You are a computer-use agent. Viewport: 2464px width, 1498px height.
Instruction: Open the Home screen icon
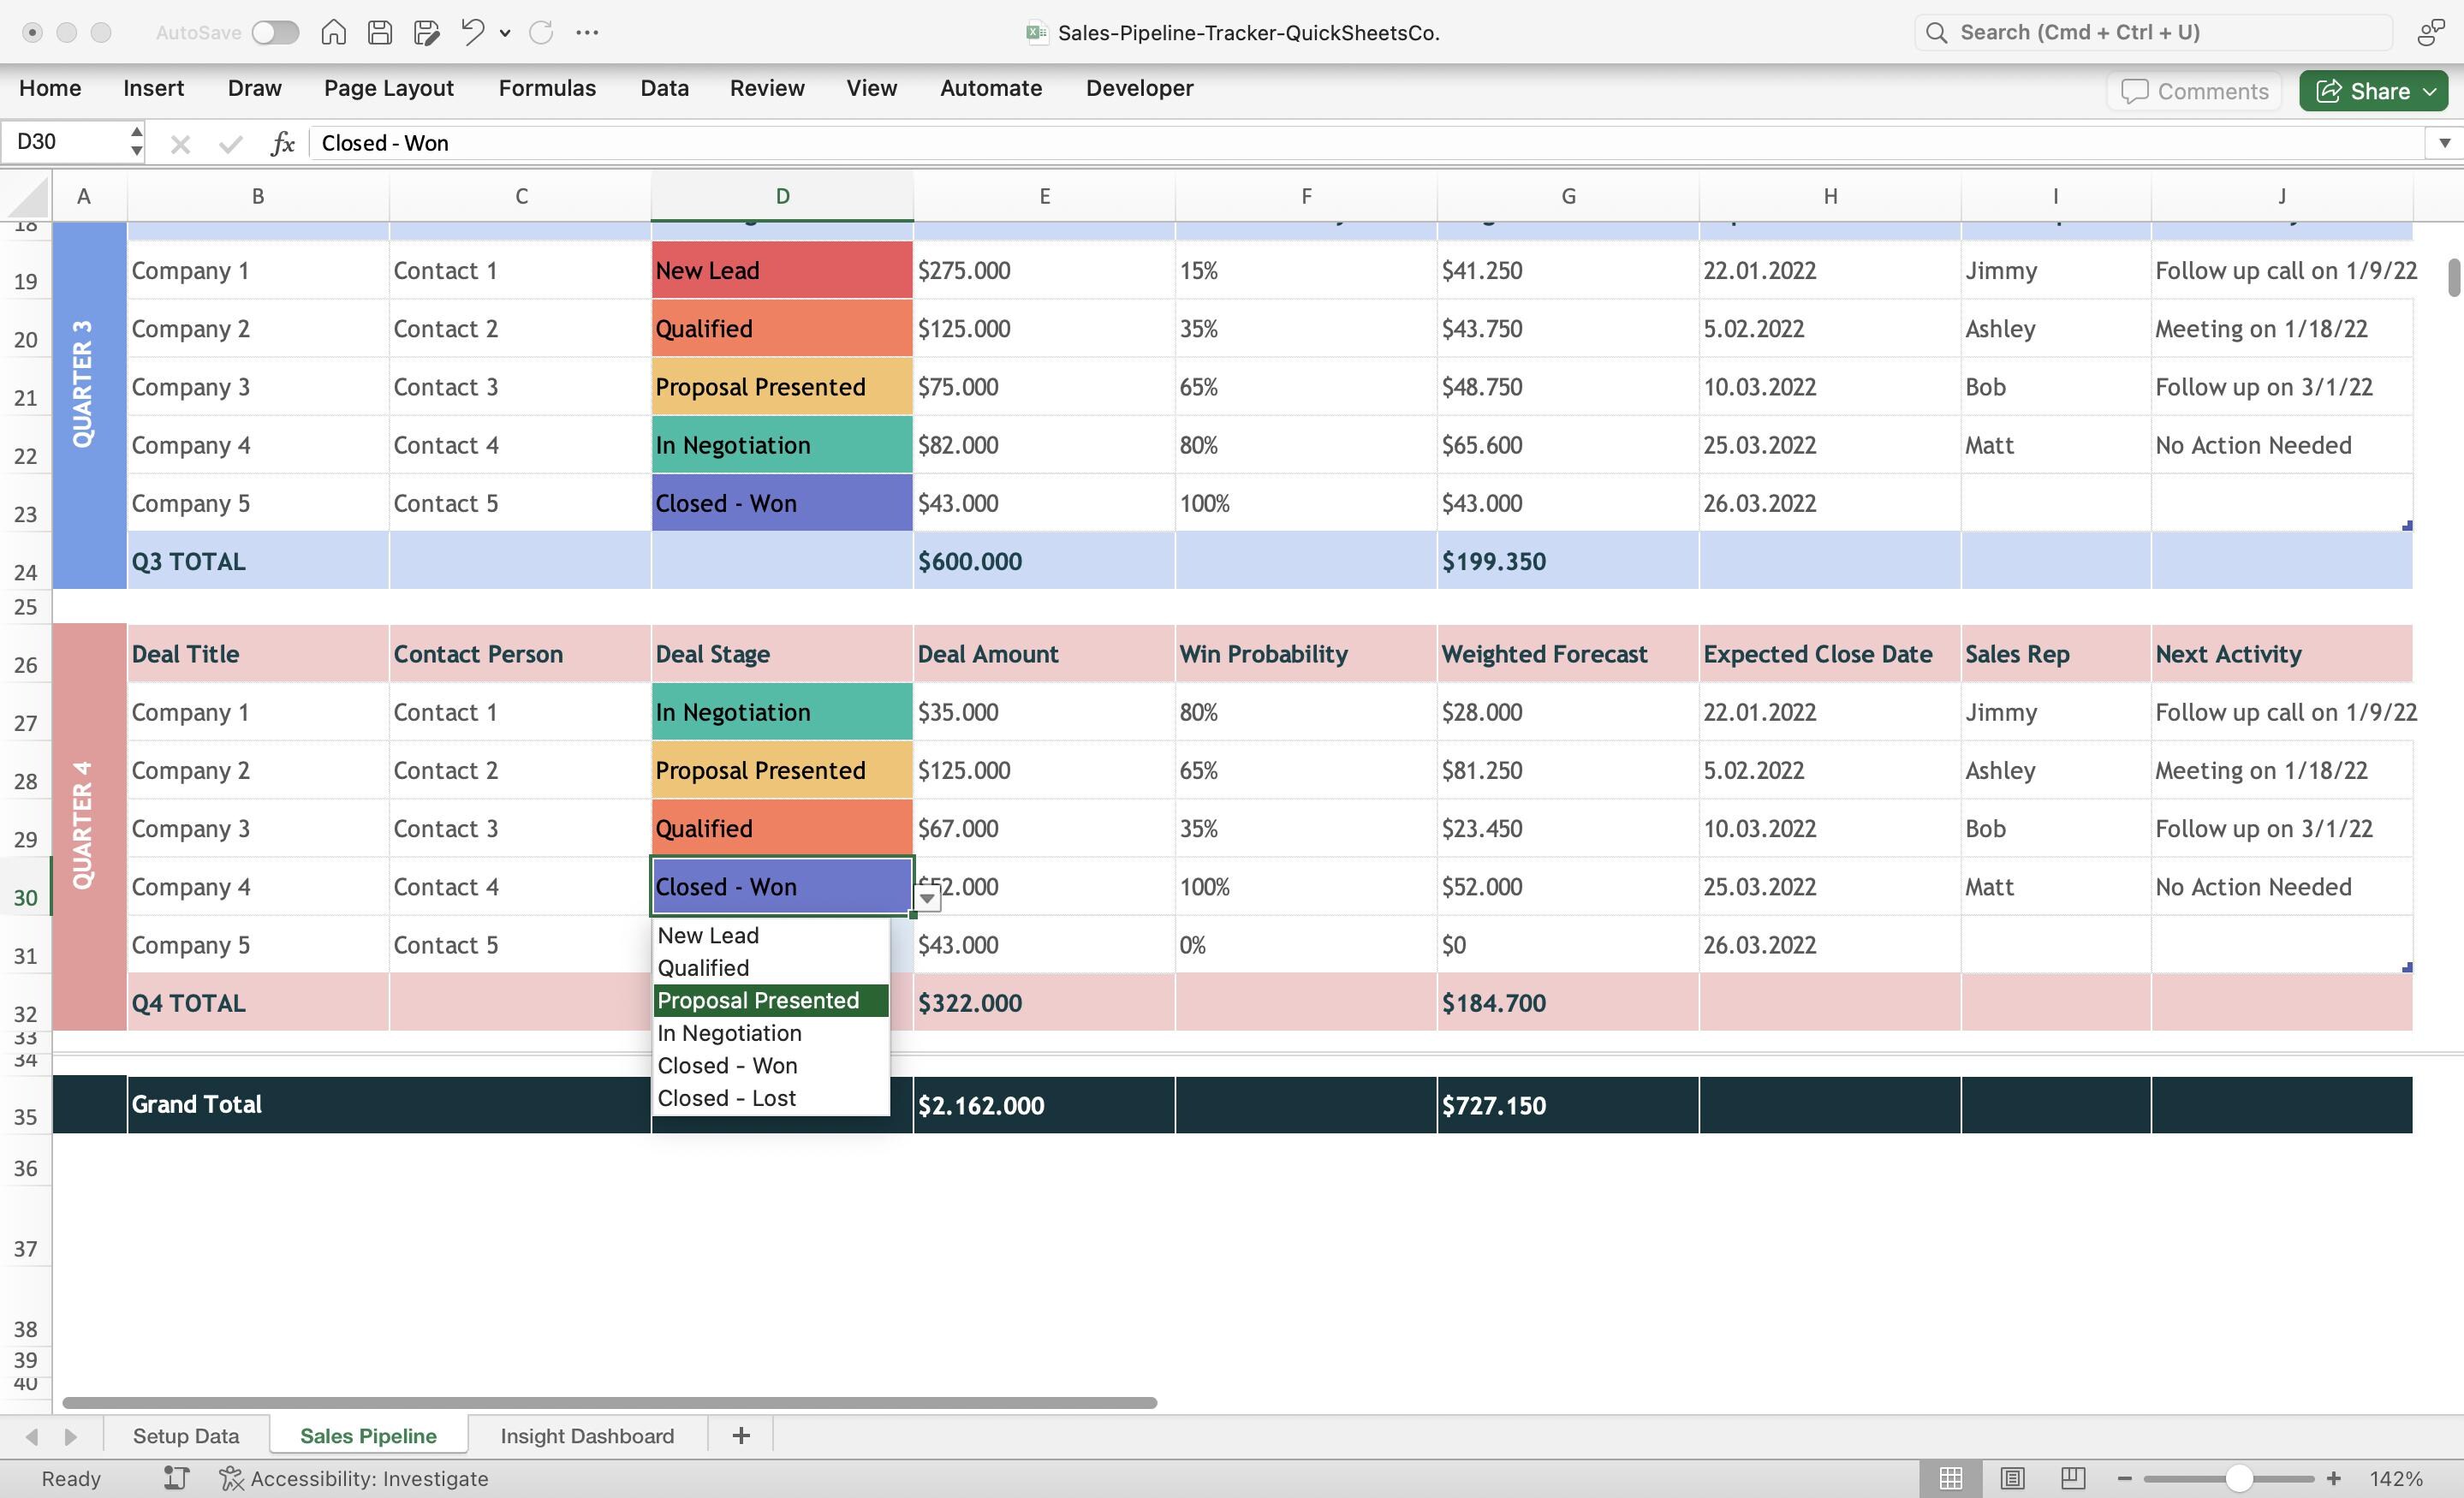(x=334, y=32)
